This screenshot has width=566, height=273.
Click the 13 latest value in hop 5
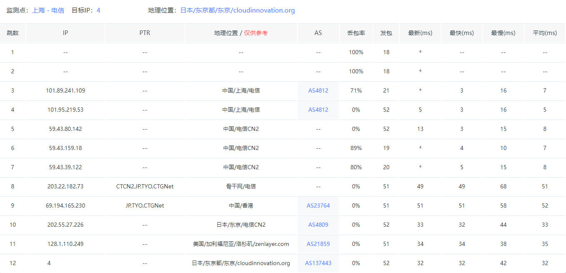[x=420, y=129]
